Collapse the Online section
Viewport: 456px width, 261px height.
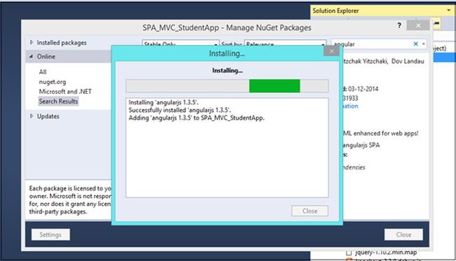pyautogui.click(x=31, y=56)
